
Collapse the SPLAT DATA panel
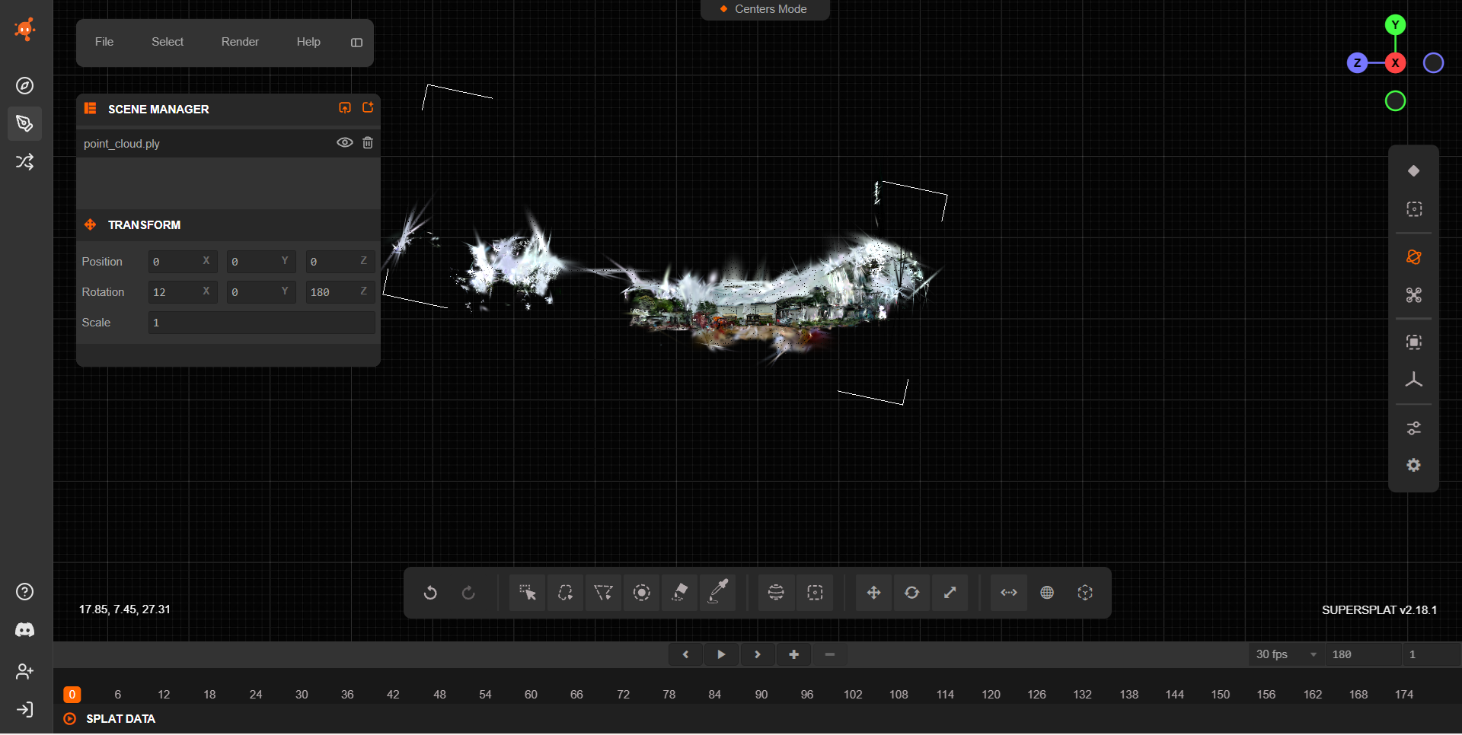click(70, 719)
